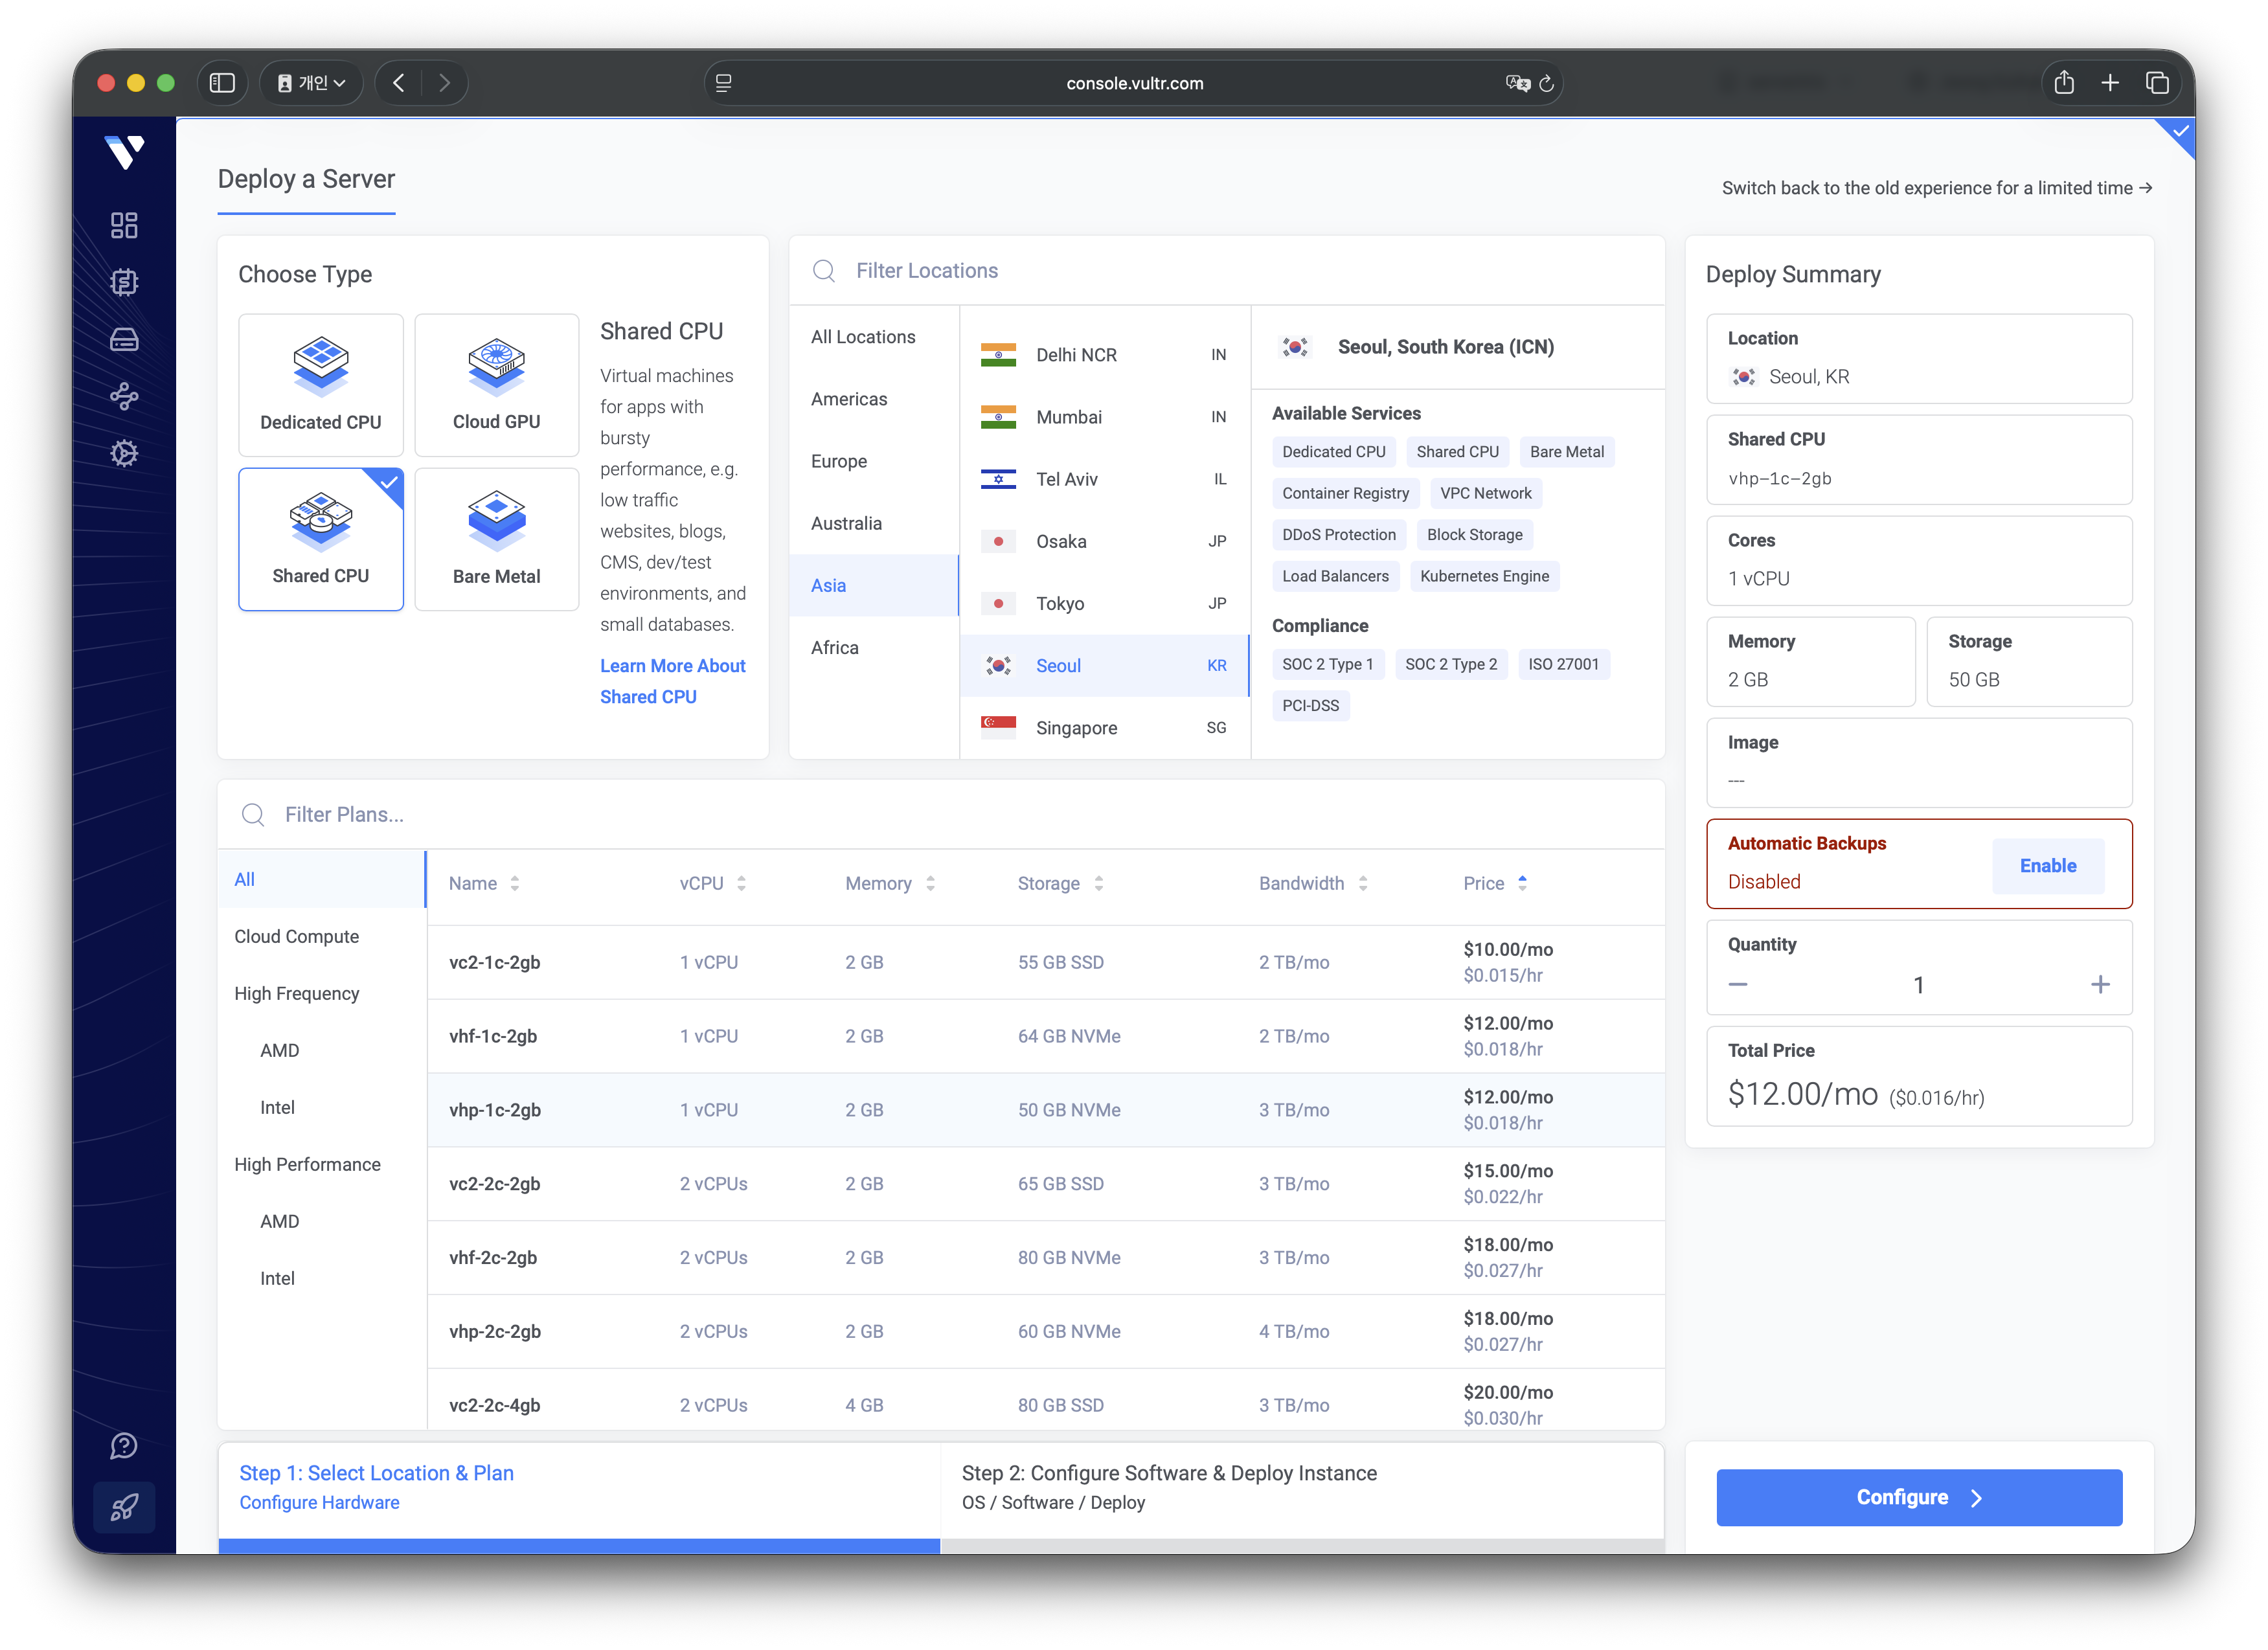Click the Configure button
This screenshot has width=2268, height=1650.
click(x=1919, y=1498)
